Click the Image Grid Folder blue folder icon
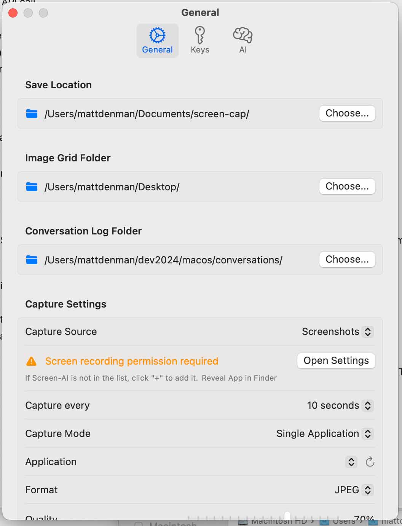This screenshot has width=402, height=526. click(x=32, y=186)
